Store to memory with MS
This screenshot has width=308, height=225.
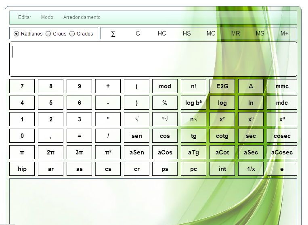[x=260, y=33]
